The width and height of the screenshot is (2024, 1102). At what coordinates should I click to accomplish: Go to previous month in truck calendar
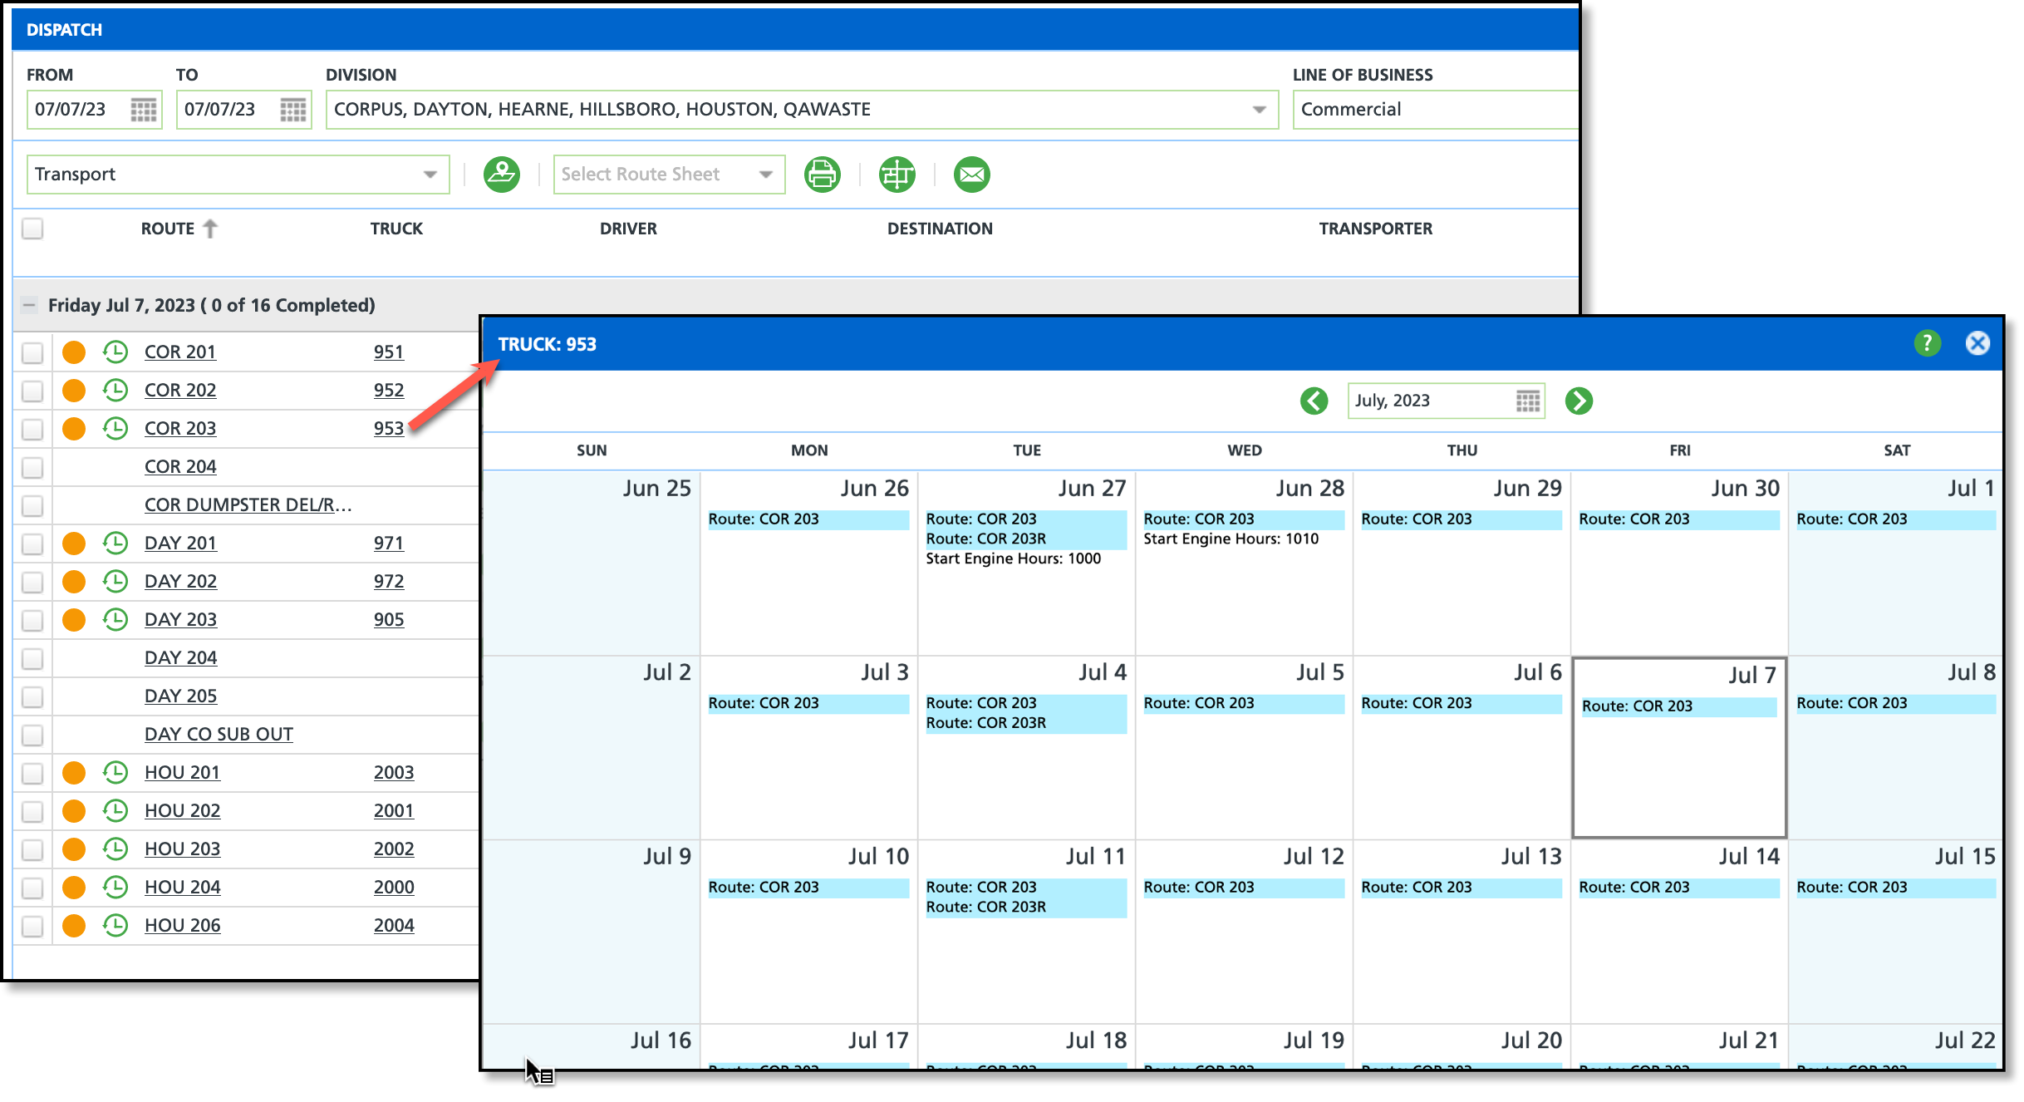coord(1314,401)
